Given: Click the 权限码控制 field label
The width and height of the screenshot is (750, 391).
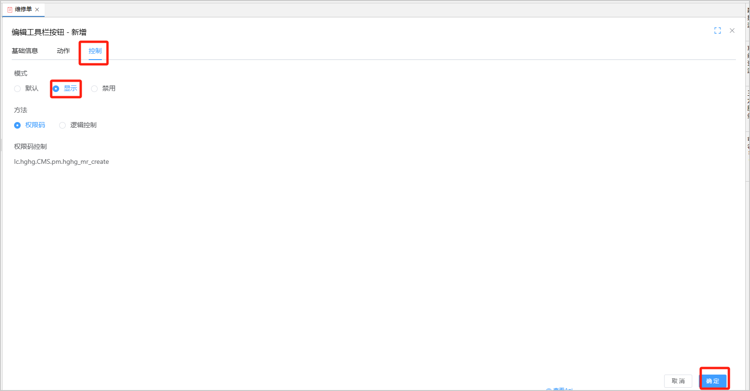Looking at the screenshot, I should (x=31, y=146).
